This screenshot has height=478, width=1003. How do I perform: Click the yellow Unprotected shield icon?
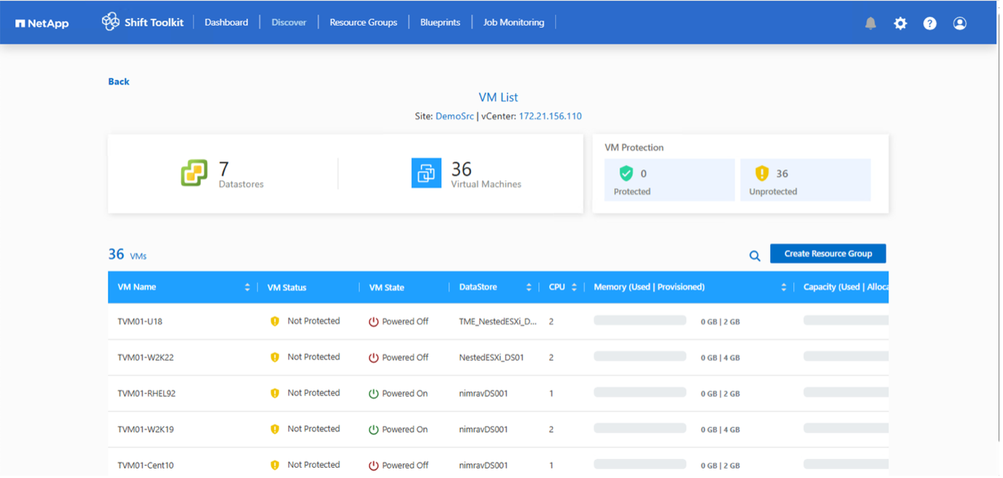[x=762, y=174]
